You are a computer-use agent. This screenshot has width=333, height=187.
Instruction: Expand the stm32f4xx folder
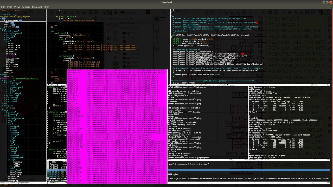click(11, 102)
